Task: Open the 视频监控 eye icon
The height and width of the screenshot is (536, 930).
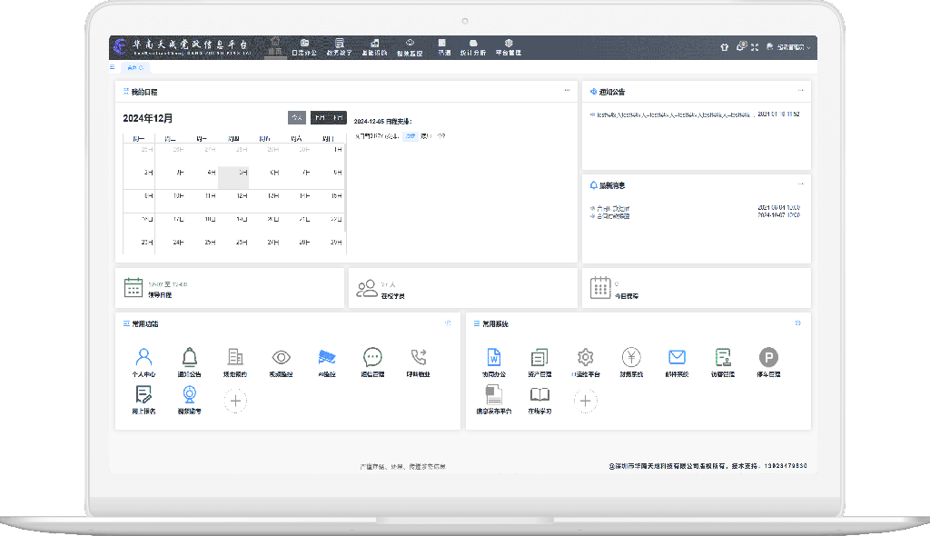Action: coord(281,357)
